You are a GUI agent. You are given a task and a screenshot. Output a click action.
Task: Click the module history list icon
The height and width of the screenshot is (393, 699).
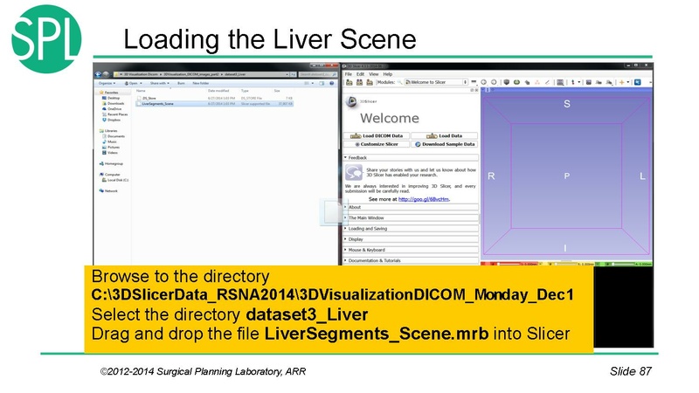(x=474, y=82)
